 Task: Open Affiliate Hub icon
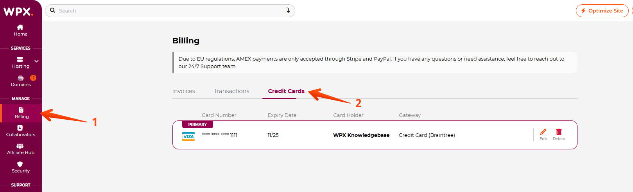click(20, 146)
